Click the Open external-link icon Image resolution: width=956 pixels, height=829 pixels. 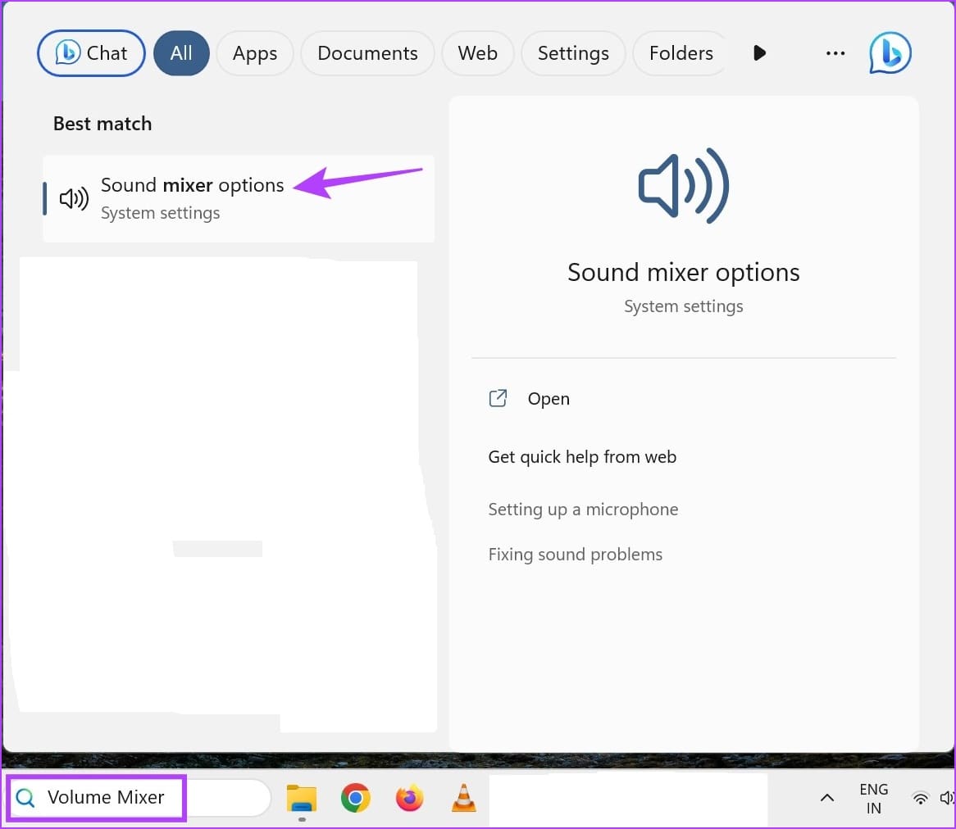[x=498, y=398]
